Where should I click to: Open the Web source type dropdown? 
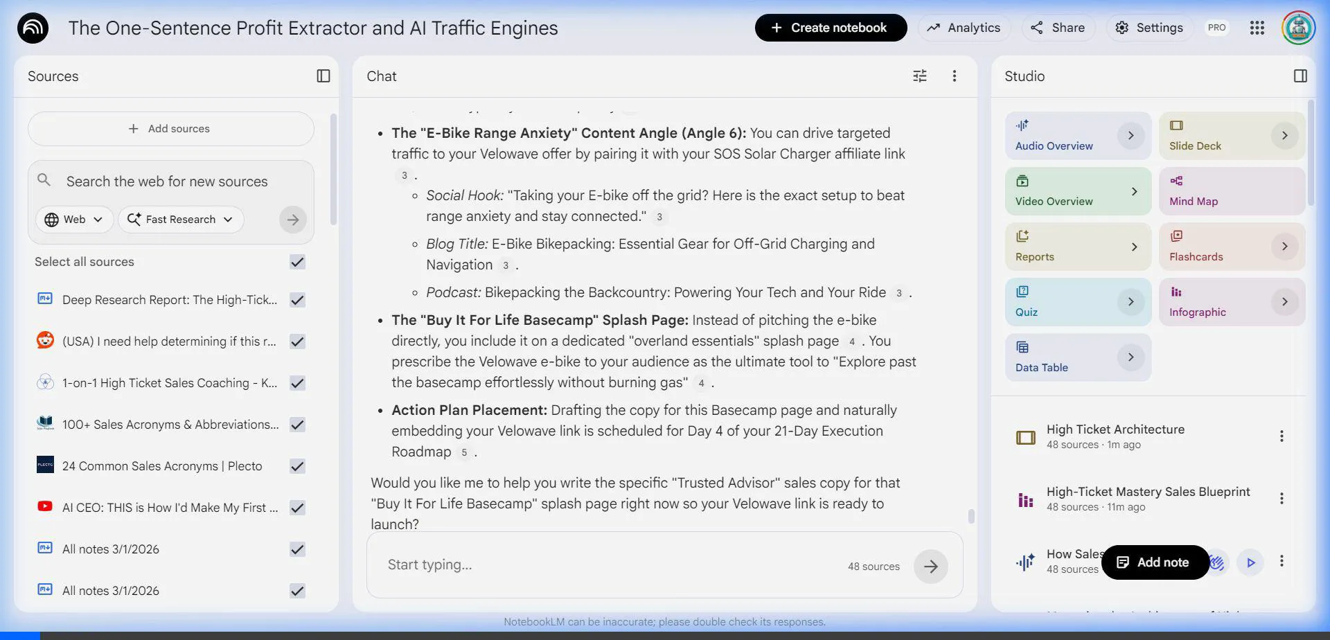(x=73, y=220)
